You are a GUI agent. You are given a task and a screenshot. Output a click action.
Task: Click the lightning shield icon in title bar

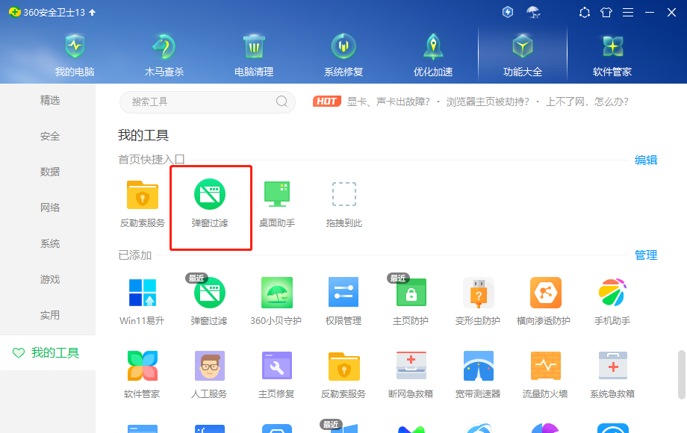[507, 12]
